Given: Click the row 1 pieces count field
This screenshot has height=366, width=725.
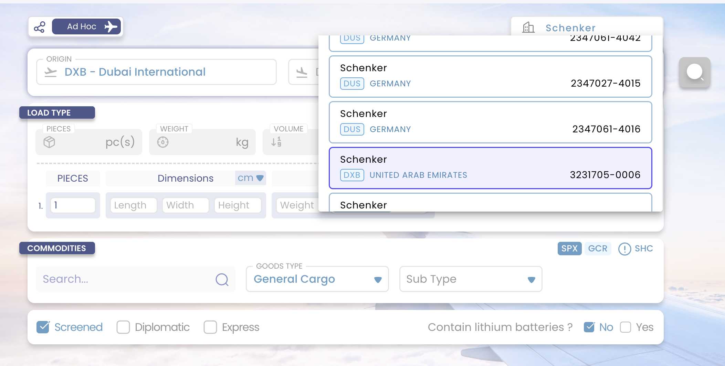Looking at the screenshot, I should point(73,205).
